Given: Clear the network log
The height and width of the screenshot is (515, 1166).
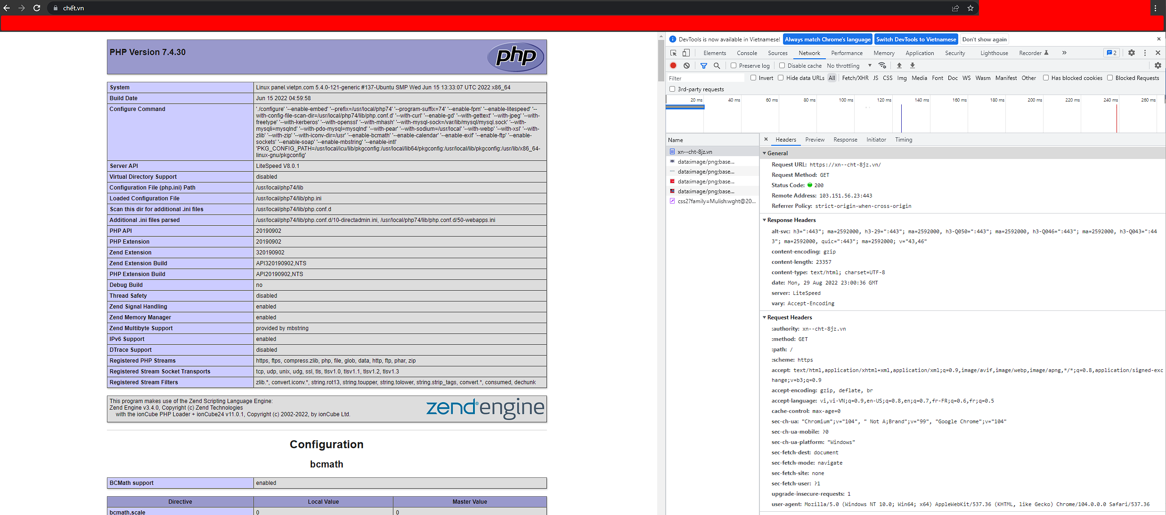Looking at the screenshot, I should click(x=686, y=66).
